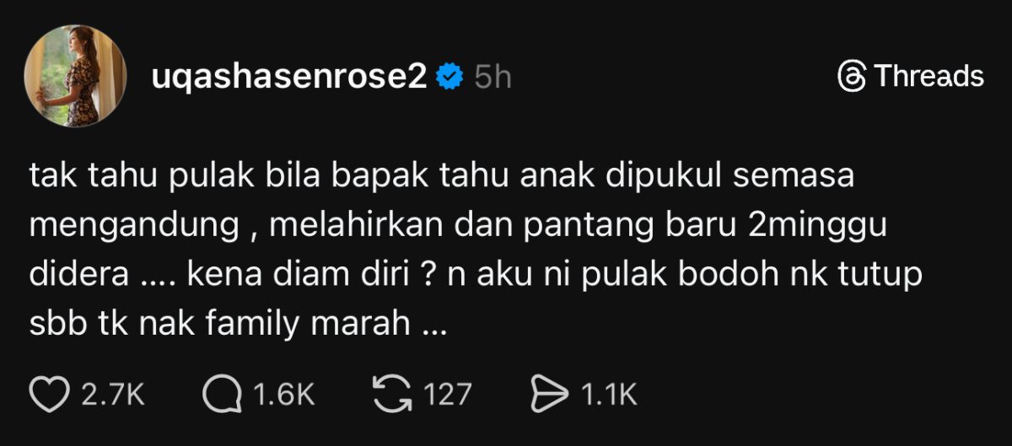Click the Threads wordmark text
Image resolution: width=1012 pixels, height=446 pixels.
[x=929, y=77]
